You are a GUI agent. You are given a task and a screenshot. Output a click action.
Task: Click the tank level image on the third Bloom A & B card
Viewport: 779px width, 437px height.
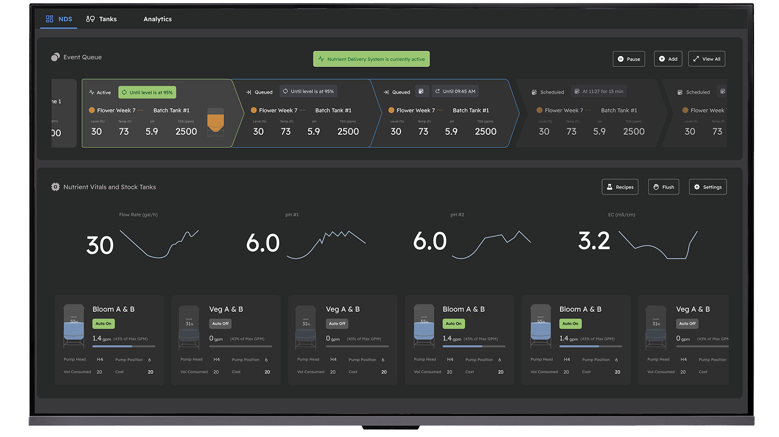541,327
